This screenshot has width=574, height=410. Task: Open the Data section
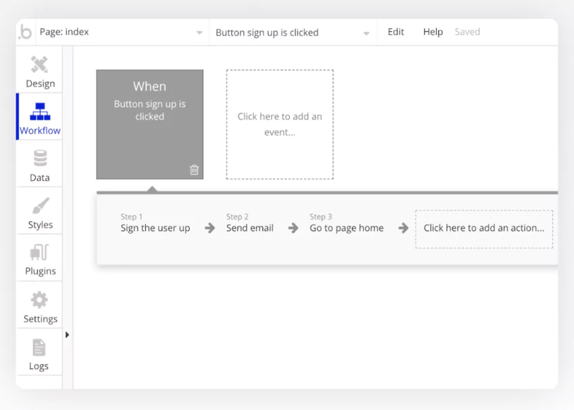(x=39, y=163)
